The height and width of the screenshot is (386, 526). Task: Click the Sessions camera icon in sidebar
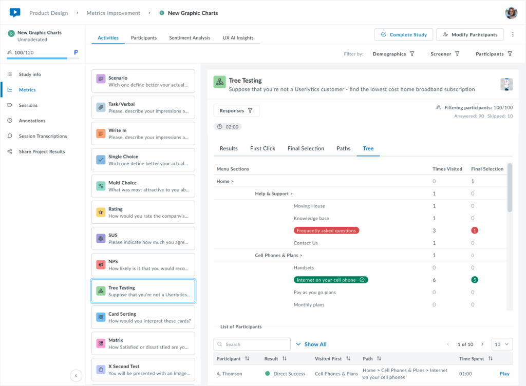[10, 105]
